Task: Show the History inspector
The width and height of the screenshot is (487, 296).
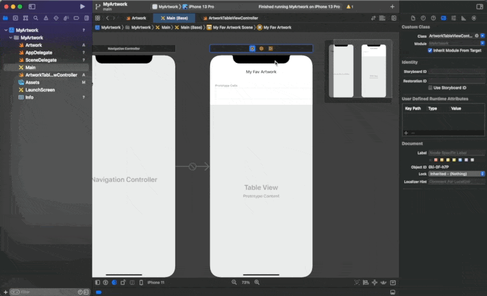Action: tap(423, 18)
